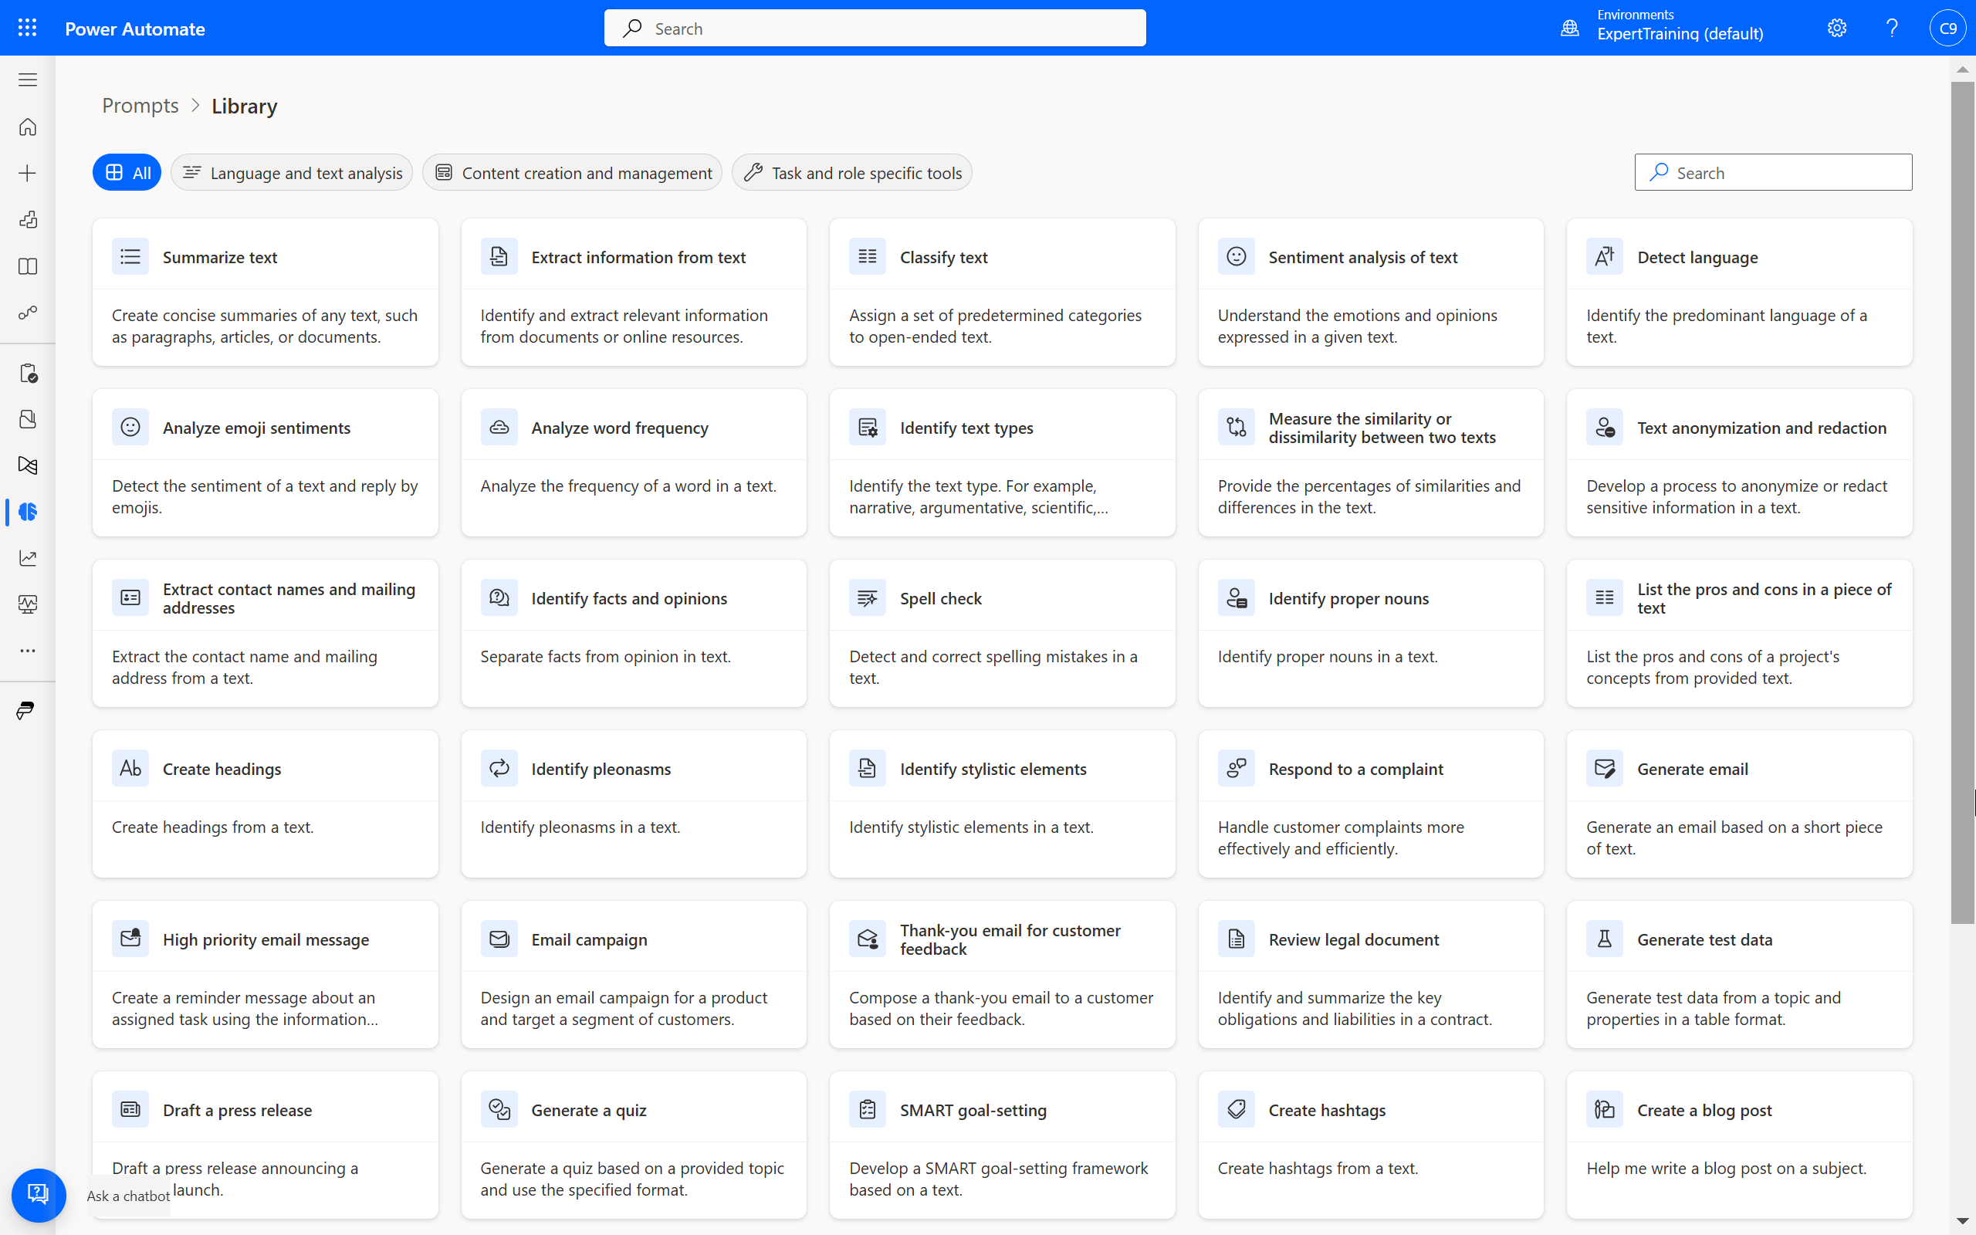Go back to Prompts via breadcrumb
Screen dimensions: 1976x1235
[140, 106]
